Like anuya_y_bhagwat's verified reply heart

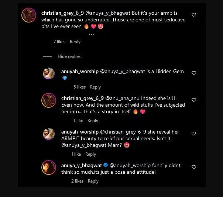click(x=194, y=167)
